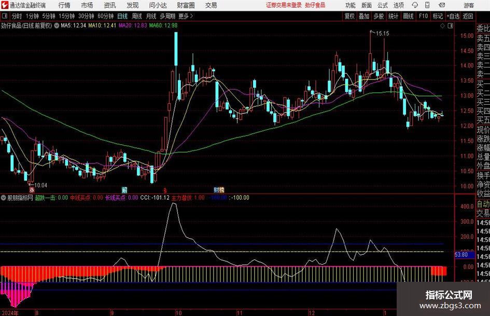
Task: Switch to the 60分钟 period tab
Action: [106, 16]
